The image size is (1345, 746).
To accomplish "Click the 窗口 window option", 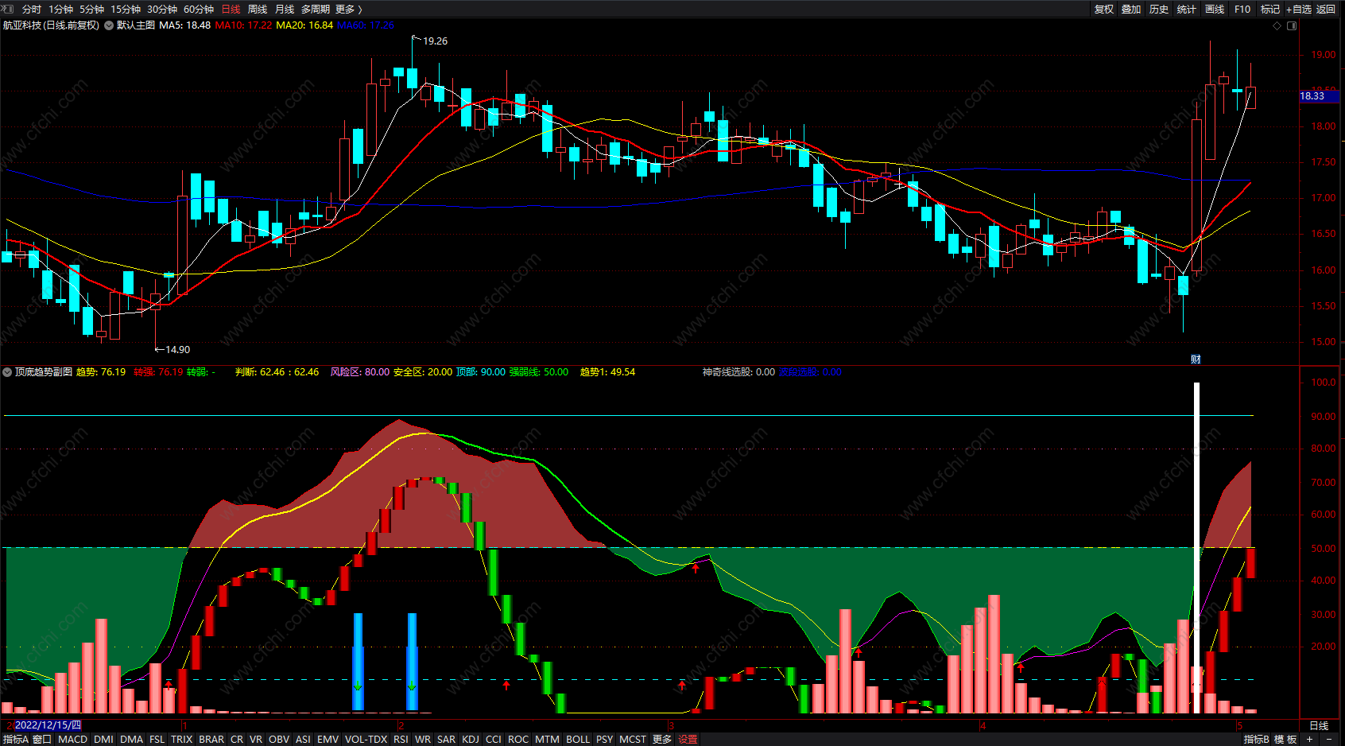I will click(x=42, y=740).
